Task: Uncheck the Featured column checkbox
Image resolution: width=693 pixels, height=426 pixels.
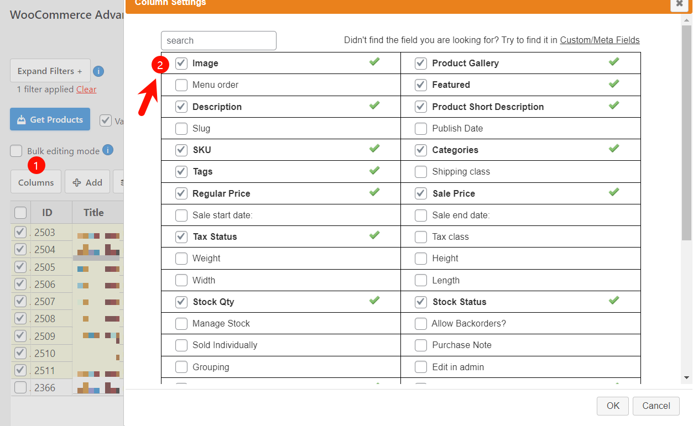Action: point(421,85)
